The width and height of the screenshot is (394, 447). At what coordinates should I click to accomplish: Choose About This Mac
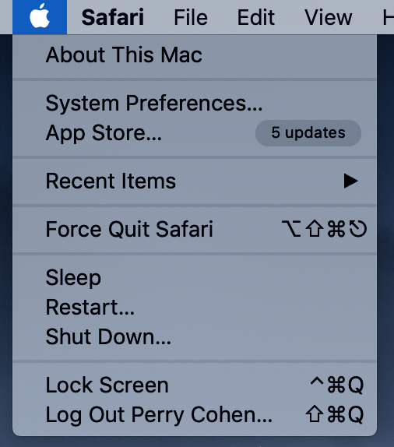pos(195,55)
